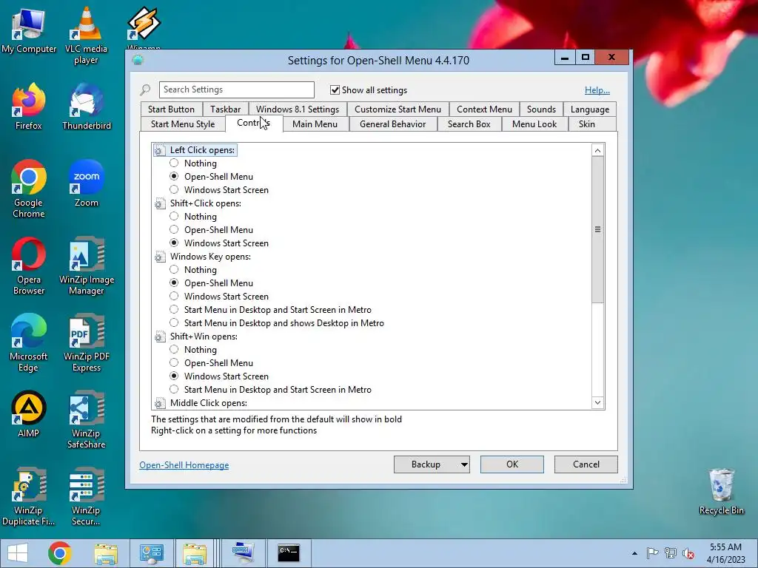Set Left Click opens to Nothing
This screenshot has width=758, height=568.
pyautogui.click(x=174, y=163)
